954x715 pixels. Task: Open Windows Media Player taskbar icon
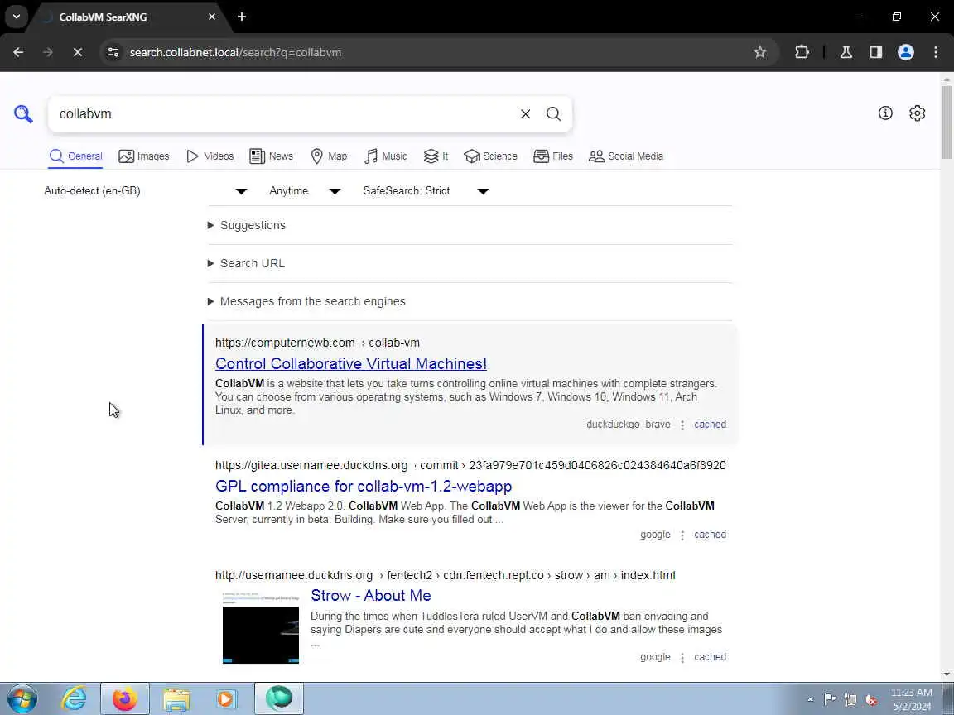pyautogui.click(x=226, y=698)
